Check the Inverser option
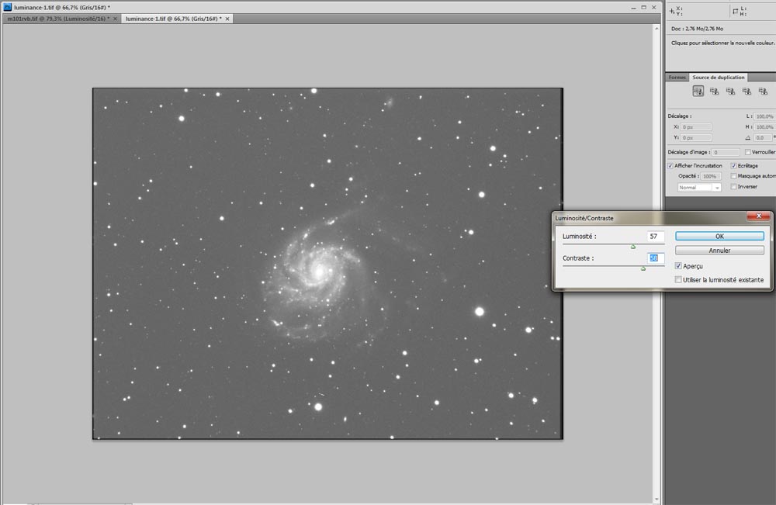Image resolution: width=776 pixels, height=505 pixels. click(x=733, y=186)
